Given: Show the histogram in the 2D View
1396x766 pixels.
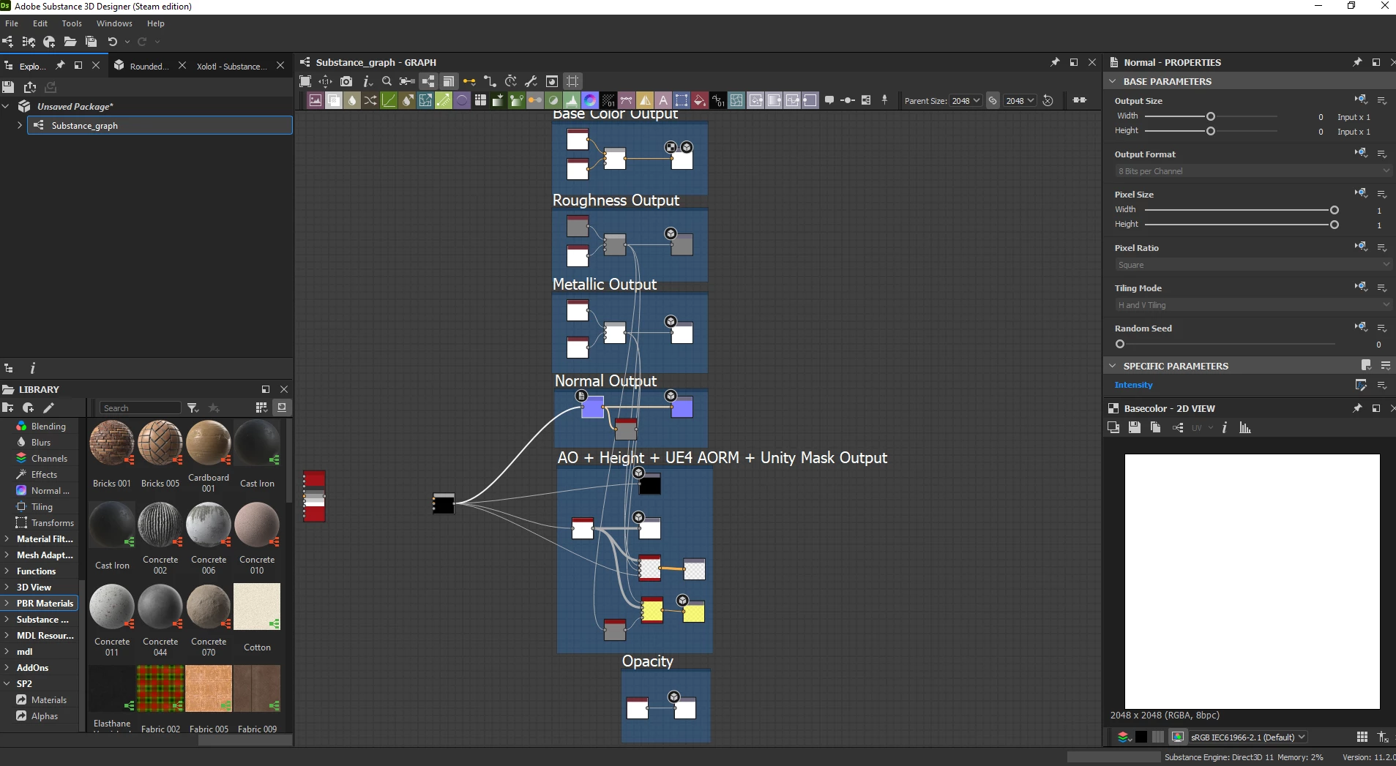Looking at the screenshot, I should click(1245, 428).
